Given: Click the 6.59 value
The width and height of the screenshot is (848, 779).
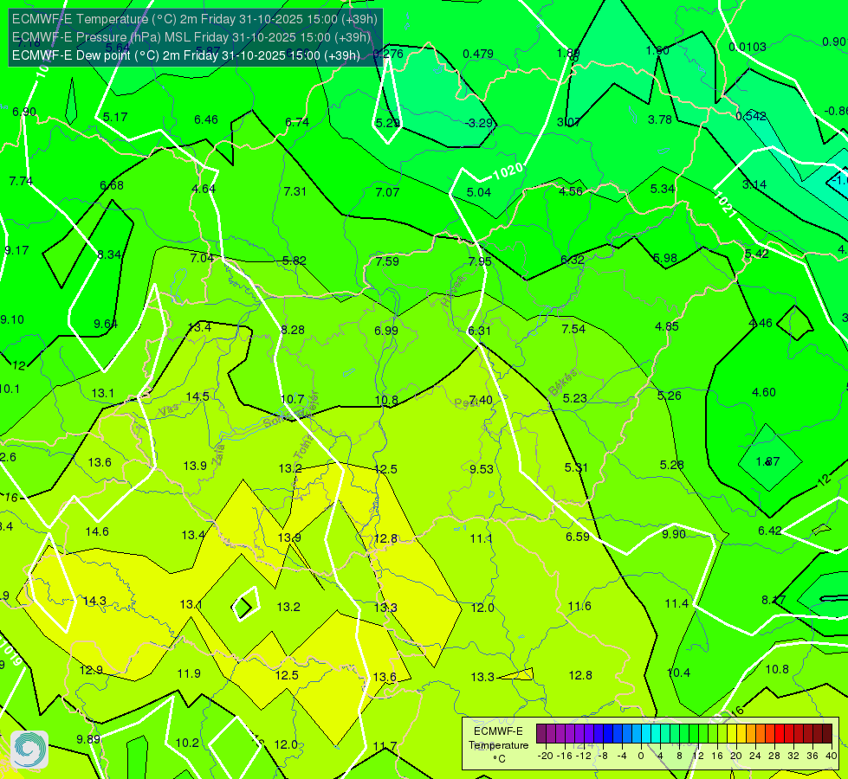Looking at the screenshot, I should (578, 537).
